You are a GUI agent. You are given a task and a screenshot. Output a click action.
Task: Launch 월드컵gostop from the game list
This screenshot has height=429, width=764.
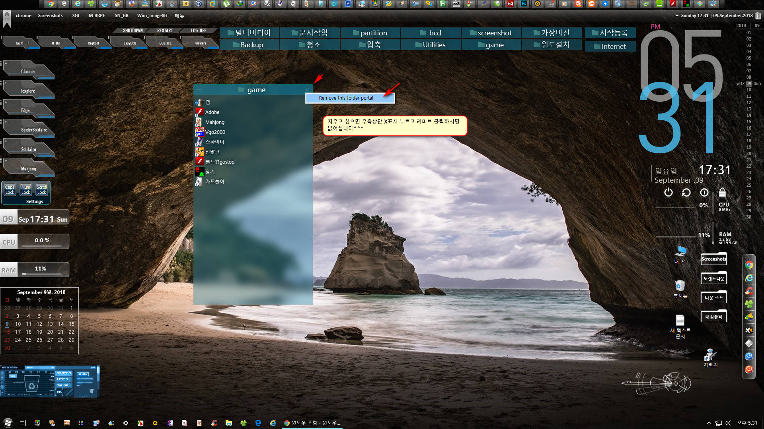pyautogui.click(x=220, y=162)
